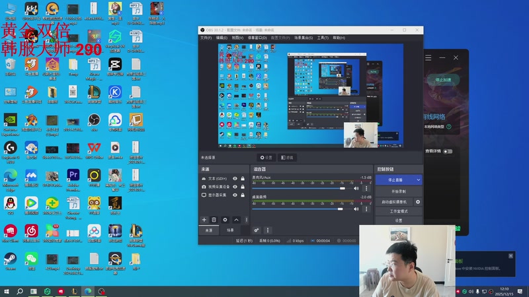Open source properties gear in sources toolbar
529x297 pixels.
(x=225, y=220)
